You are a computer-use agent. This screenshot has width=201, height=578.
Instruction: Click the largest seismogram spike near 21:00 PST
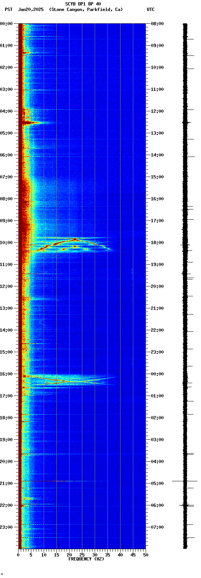tap(185, 481)
